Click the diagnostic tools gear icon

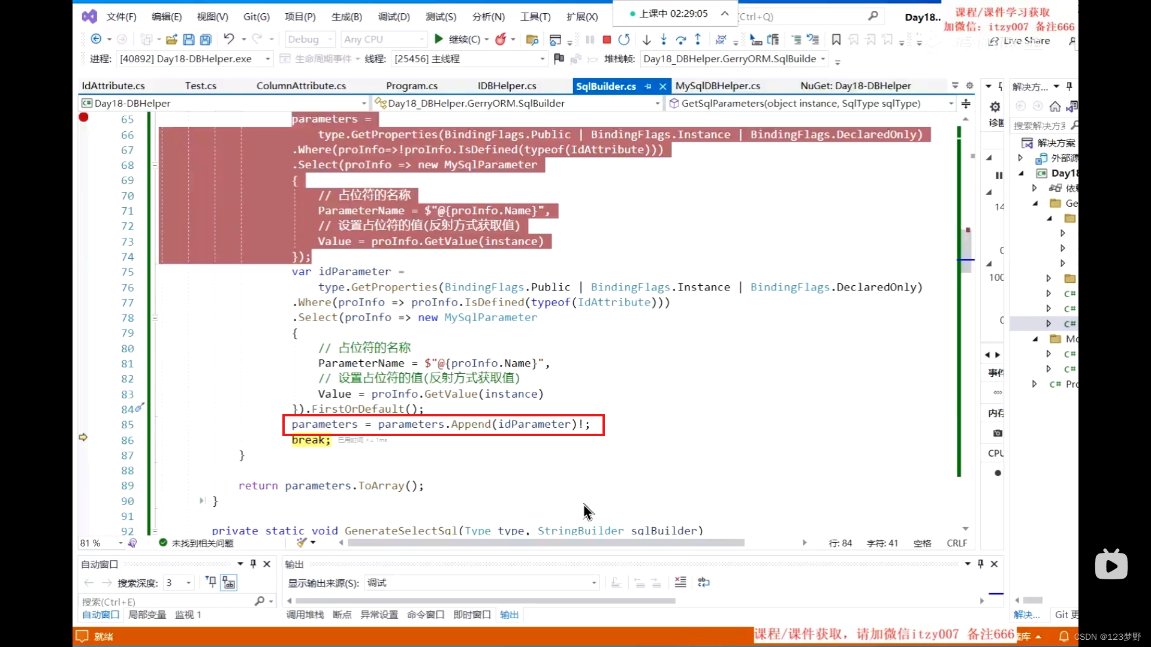point(995,107)
